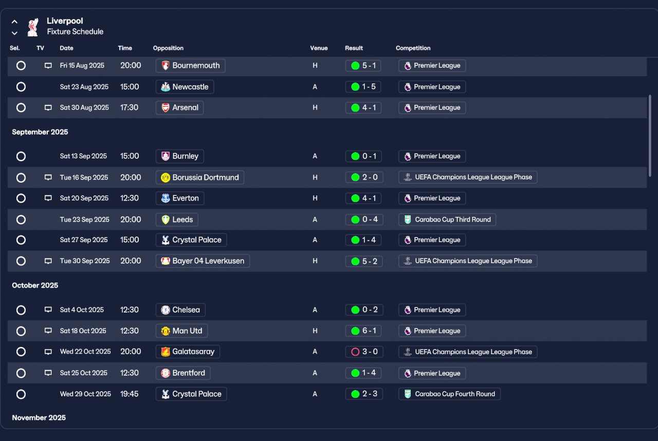Open the Arsenal opposition button

180,108
